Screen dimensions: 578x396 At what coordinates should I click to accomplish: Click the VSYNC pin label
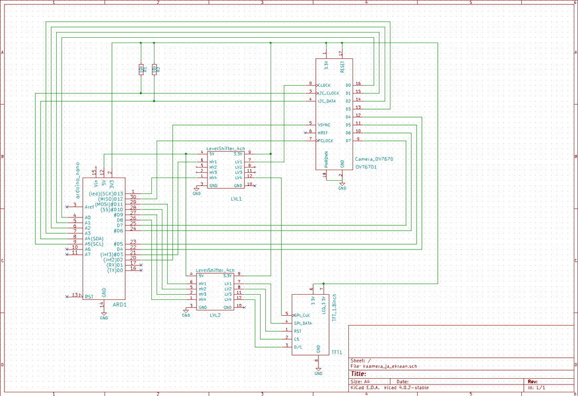[x=324, y=125]
